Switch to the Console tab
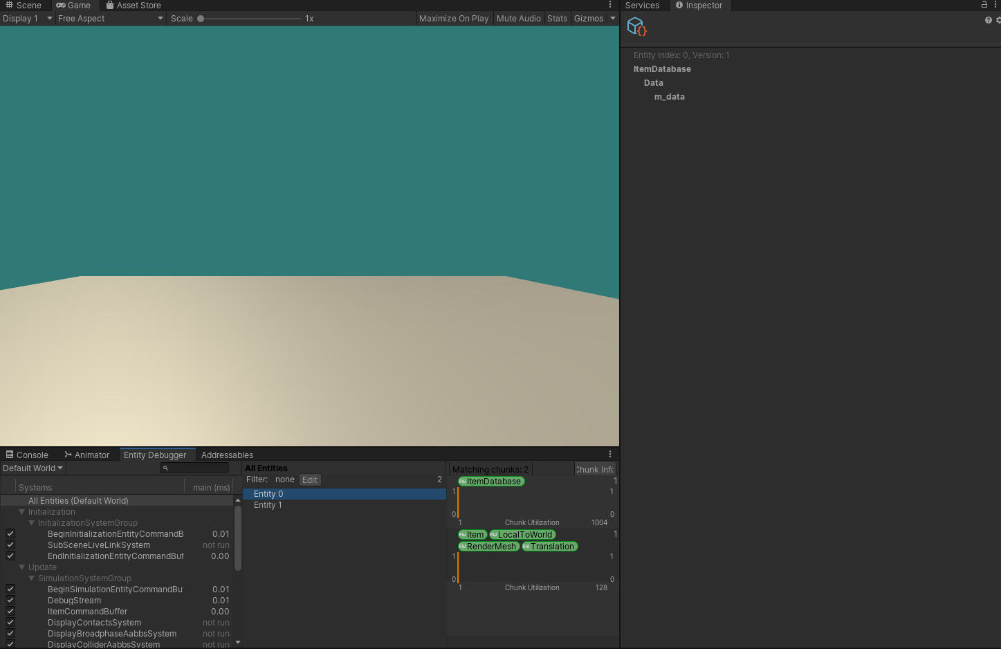 tap(27, 455)
